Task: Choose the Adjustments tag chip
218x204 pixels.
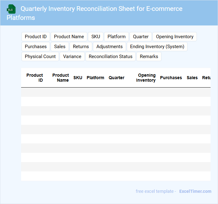Action: 109,47
